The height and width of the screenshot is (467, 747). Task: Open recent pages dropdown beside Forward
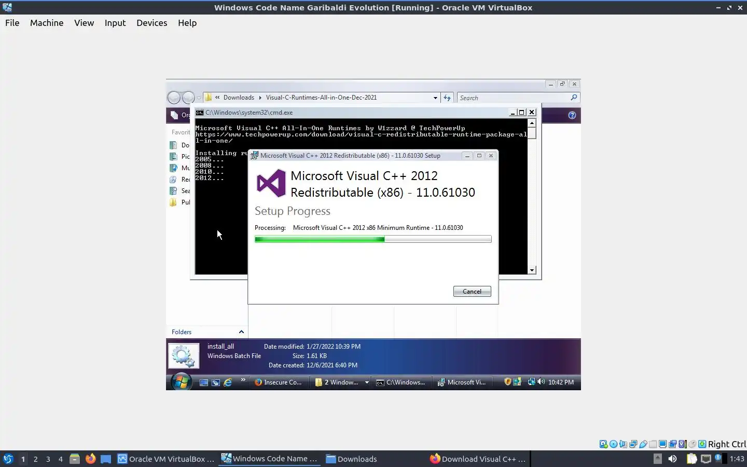pos(199,98)
